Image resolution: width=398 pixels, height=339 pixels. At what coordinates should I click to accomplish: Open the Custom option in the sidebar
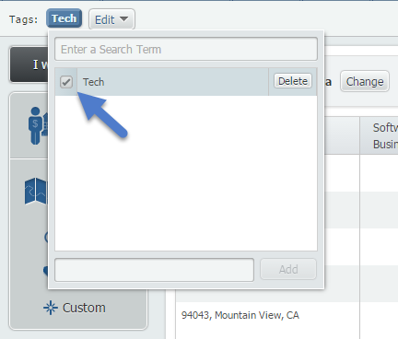pos(75,308)
